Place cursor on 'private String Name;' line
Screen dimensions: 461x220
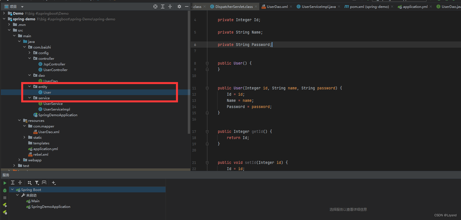pyautogui.click(x=240, y=32)
